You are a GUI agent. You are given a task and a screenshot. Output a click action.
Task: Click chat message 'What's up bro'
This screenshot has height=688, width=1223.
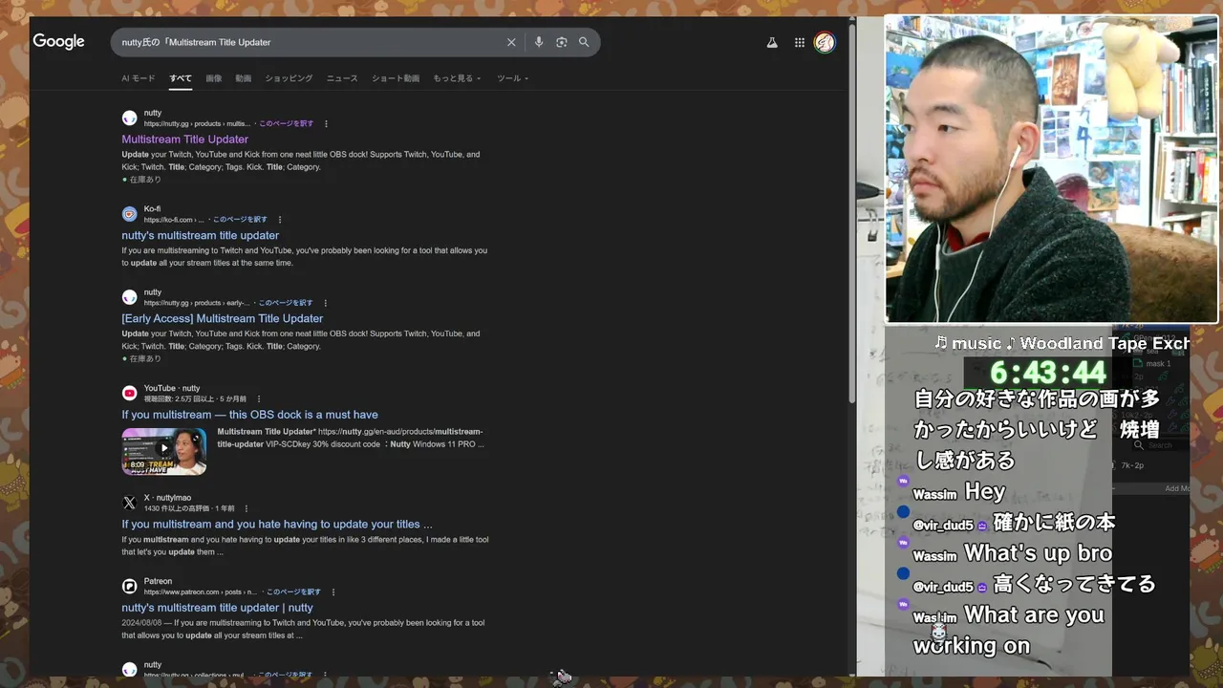click(x=1038, y=553)
